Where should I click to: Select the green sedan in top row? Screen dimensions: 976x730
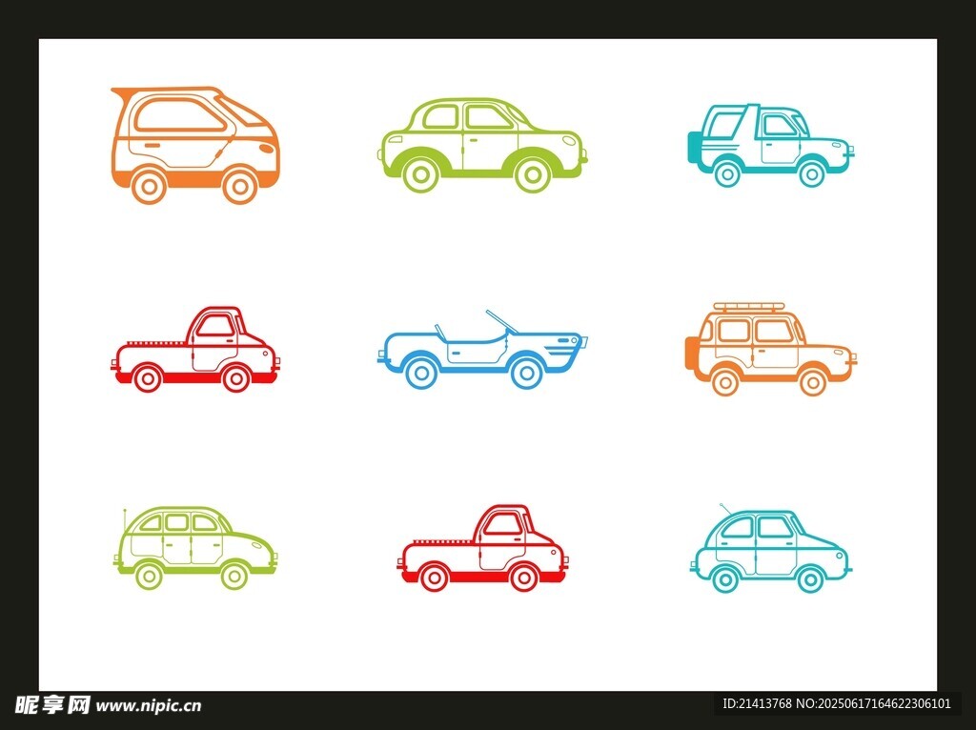point(482,144)
